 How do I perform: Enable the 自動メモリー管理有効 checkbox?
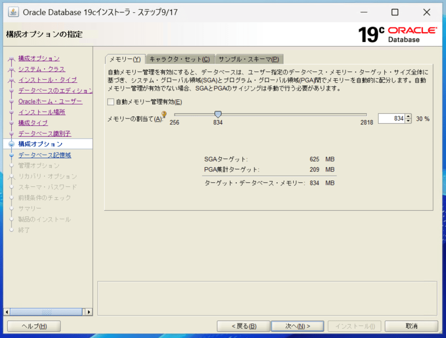tap(110, 102)
